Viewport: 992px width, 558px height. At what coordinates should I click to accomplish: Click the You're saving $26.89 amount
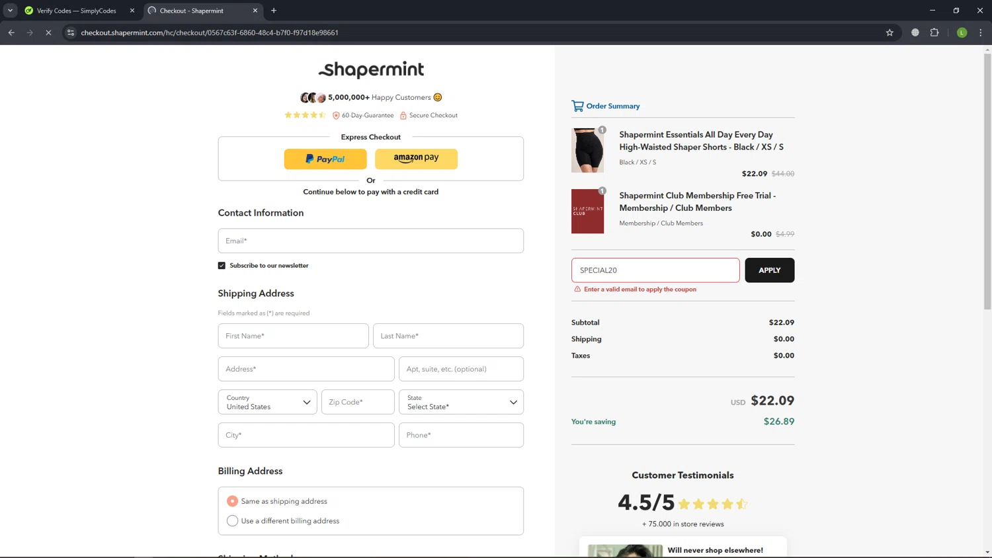point(779,421)
